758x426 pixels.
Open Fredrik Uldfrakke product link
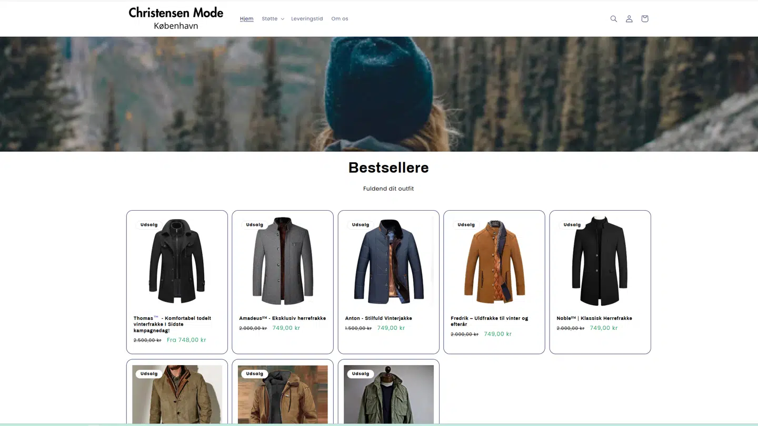pyautogui.click(x=489, y=321)
